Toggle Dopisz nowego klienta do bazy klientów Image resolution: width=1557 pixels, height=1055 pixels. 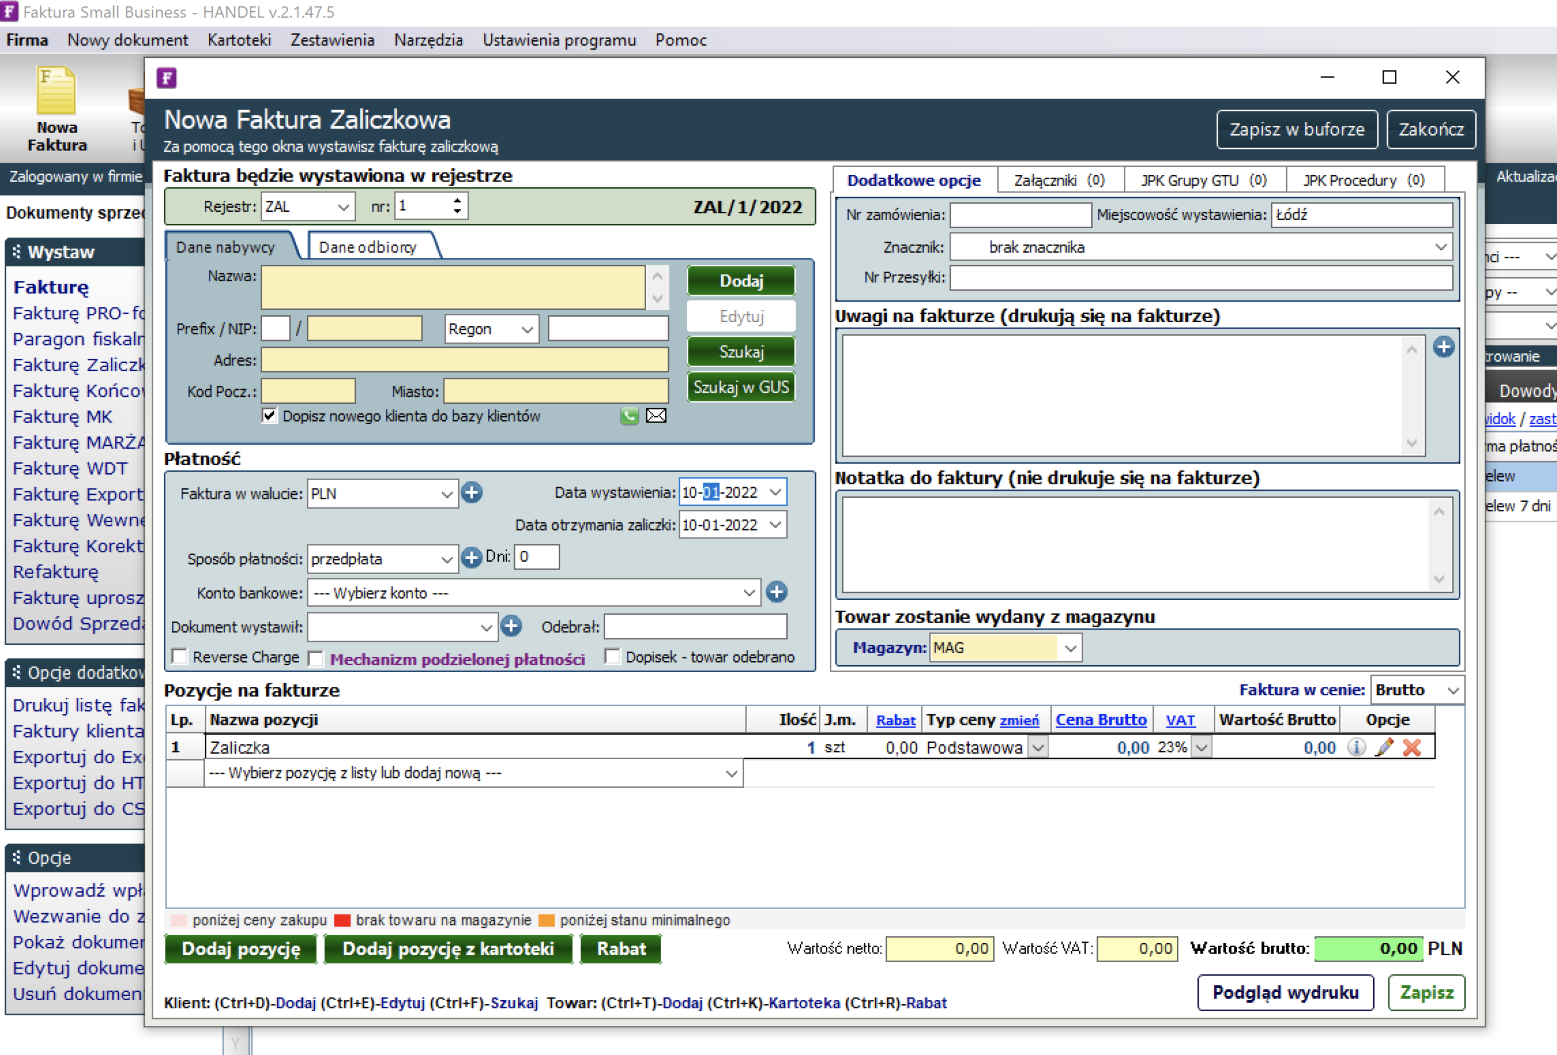[x=270, y=416]
